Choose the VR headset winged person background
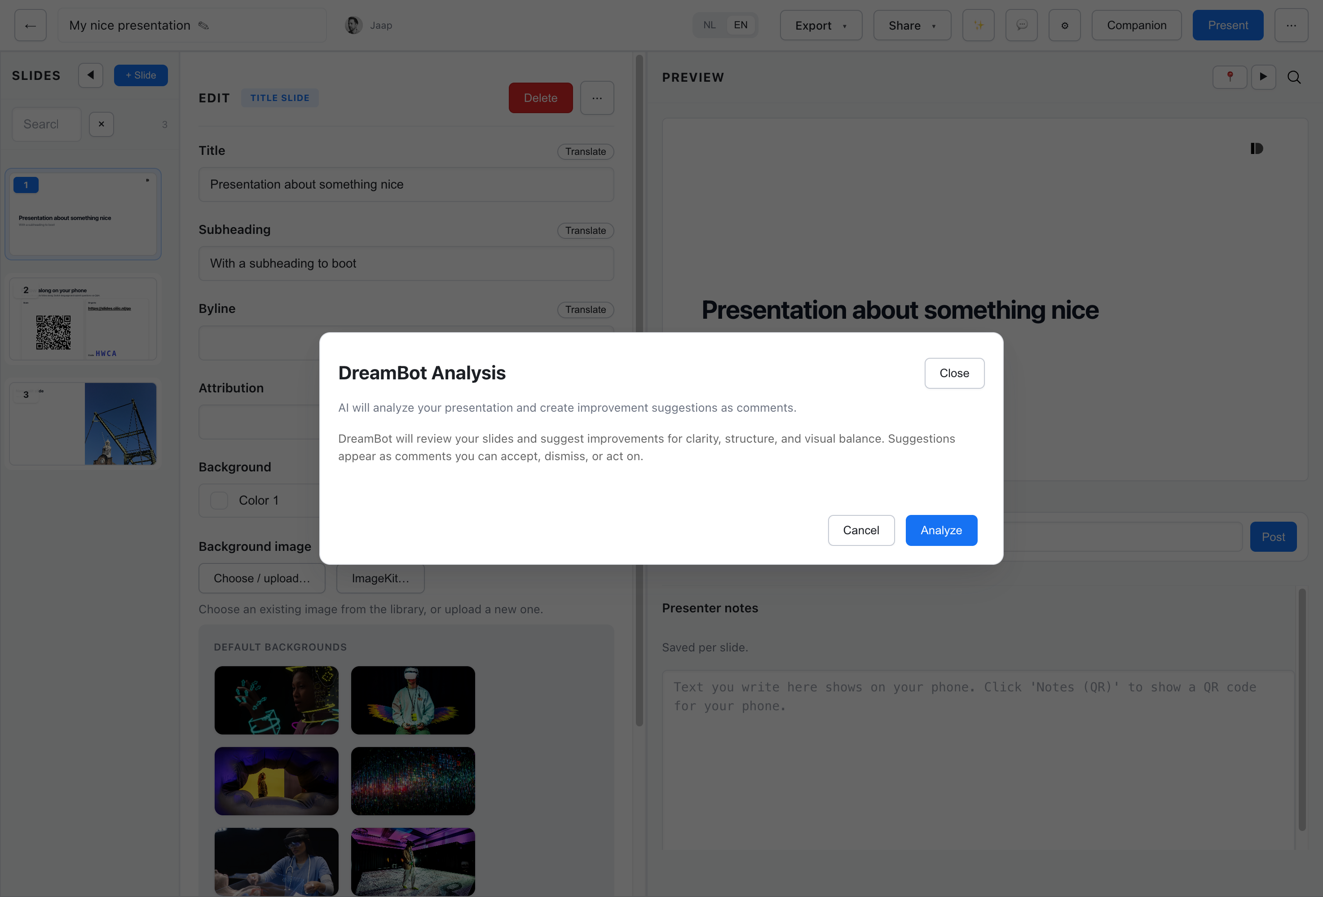Screen dimensions: 1323x897 [x=413, y=700]
